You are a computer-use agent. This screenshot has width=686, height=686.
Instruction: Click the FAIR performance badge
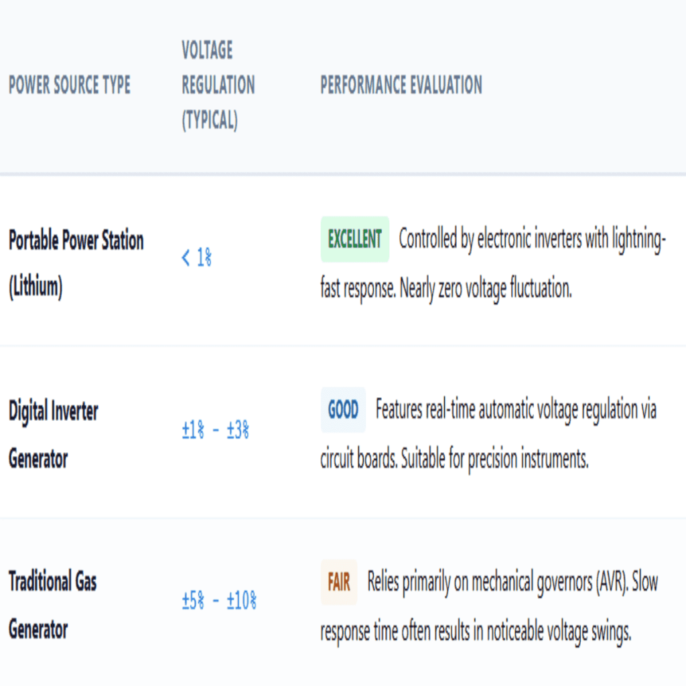tap(338, 582)
